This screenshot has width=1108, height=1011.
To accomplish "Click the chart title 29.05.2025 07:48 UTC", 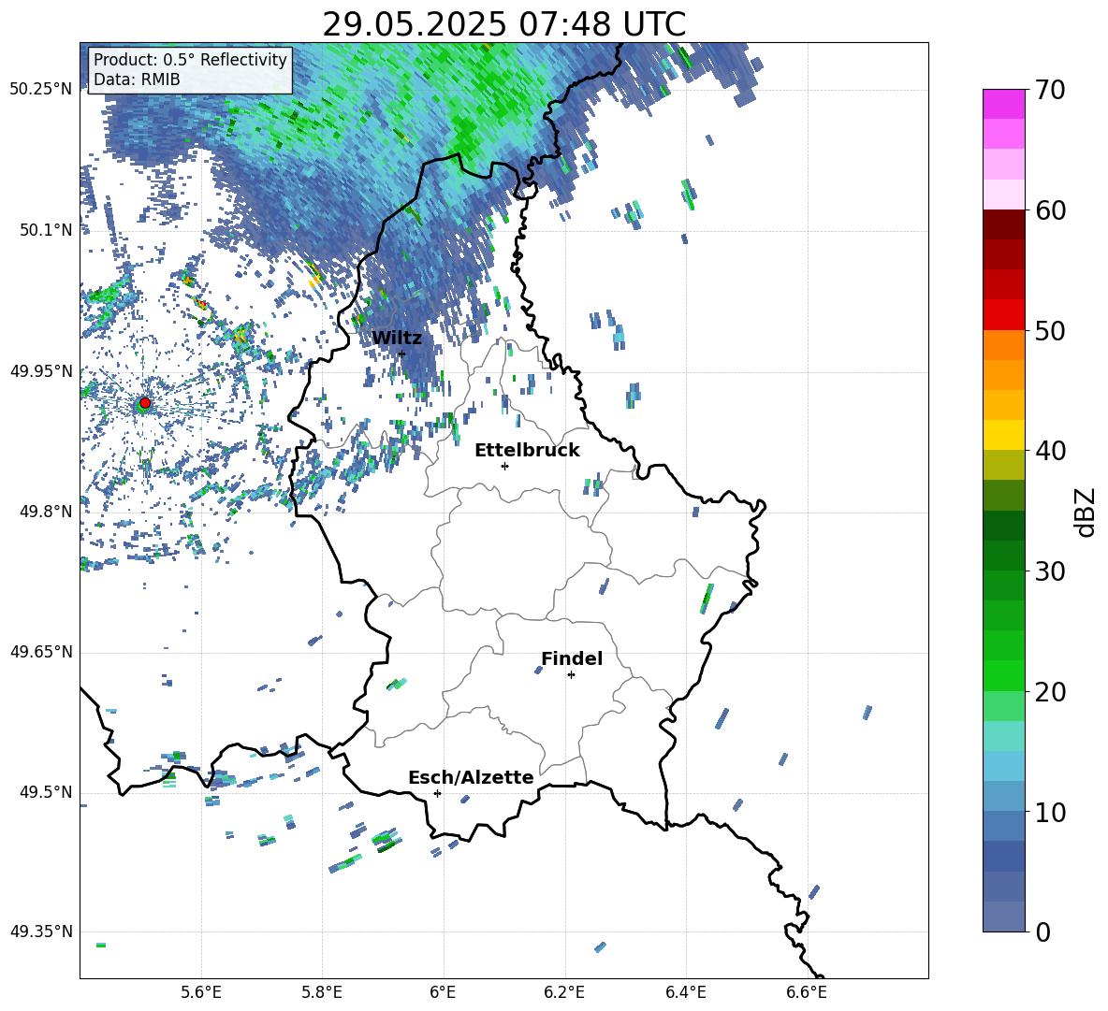I will click(503, 24).
